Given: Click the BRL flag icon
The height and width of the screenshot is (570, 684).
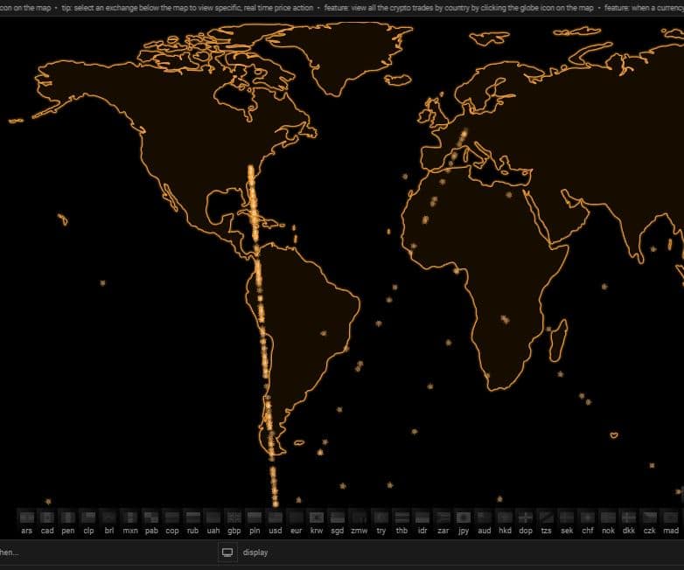Looking at the screenshot, I should (109, 517).
